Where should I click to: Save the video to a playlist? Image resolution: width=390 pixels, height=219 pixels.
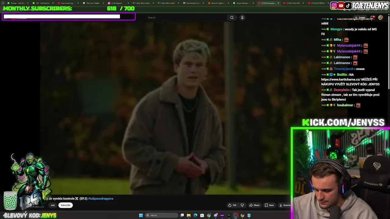(x=269, y=205)
